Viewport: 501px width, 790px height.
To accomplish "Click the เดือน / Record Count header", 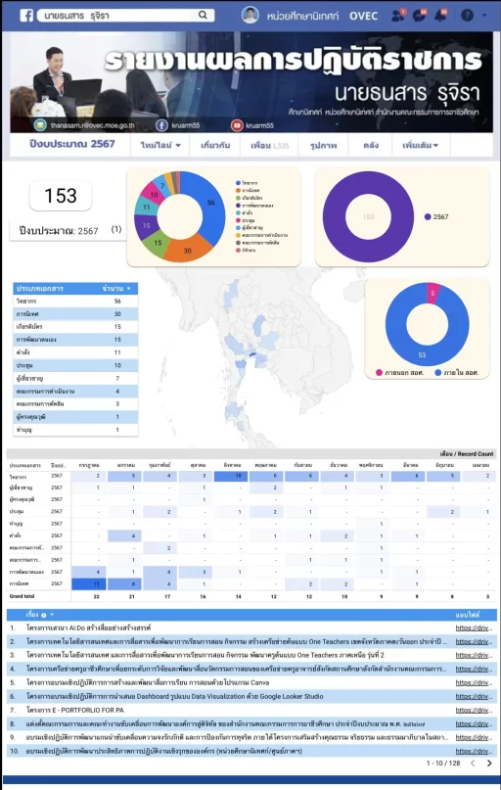I will pos(467,453).
